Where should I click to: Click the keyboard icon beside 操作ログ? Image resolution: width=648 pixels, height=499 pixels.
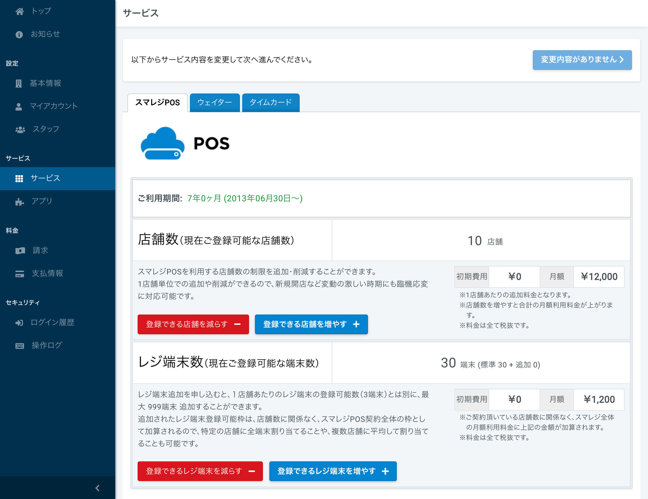[20, 346]
